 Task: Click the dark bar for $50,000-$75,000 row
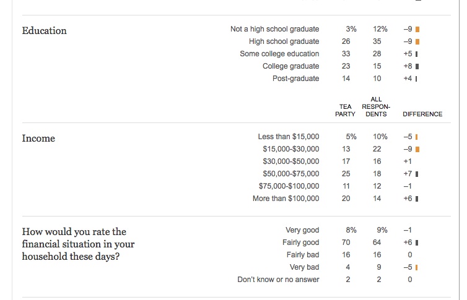(x=417, y=174)
